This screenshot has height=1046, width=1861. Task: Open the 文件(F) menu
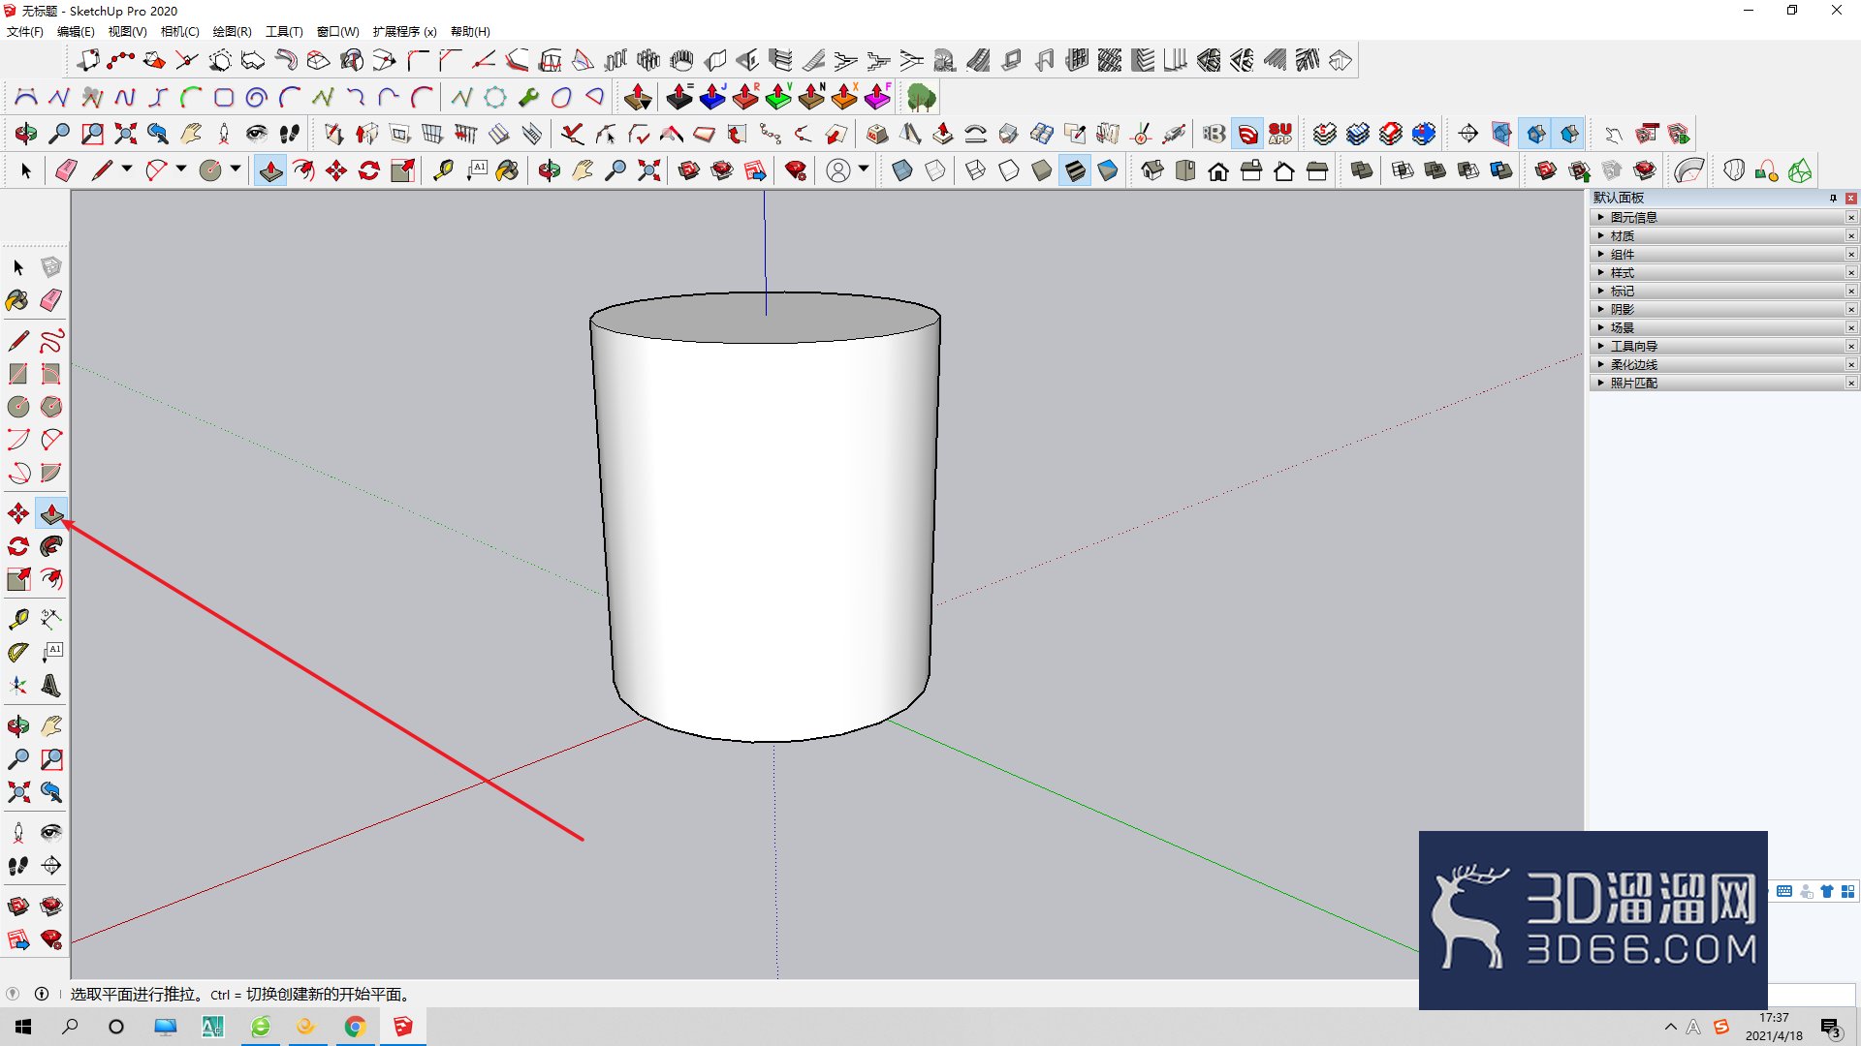coord(25,31)
